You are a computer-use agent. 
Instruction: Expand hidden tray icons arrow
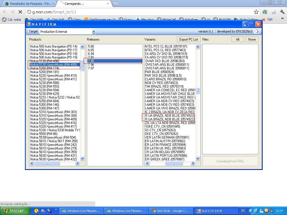250,211
